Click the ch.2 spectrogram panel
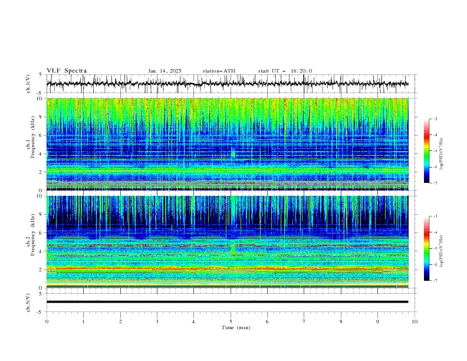This screenshot has height=361, width=467. coord(227,242)
